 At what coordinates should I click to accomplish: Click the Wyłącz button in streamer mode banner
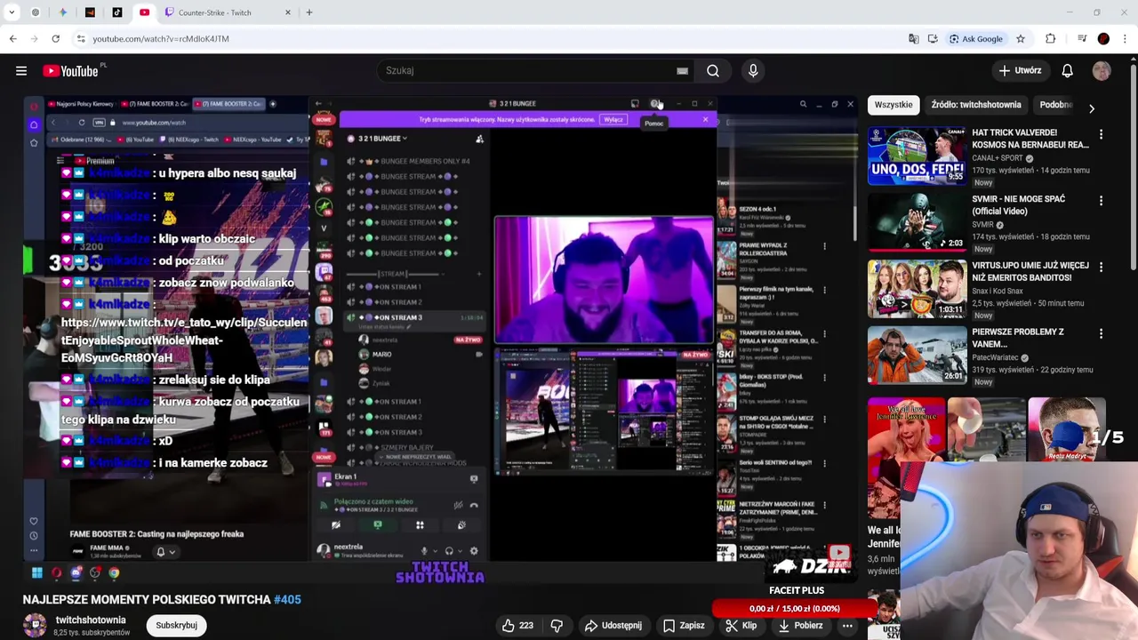pos(613,120)
